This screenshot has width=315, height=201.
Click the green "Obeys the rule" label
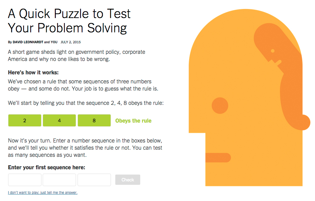(133, 121)
